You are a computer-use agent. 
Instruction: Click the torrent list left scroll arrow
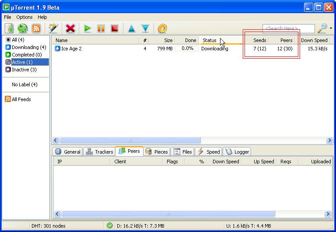(56, 141)
